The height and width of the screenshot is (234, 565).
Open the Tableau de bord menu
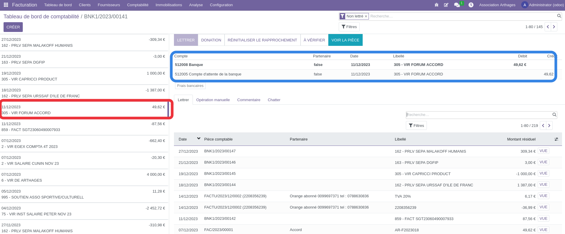(58, 5)
